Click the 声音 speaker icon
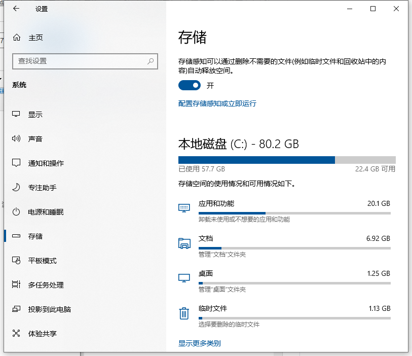The image size is (412, 356). [x=16, y=139]
